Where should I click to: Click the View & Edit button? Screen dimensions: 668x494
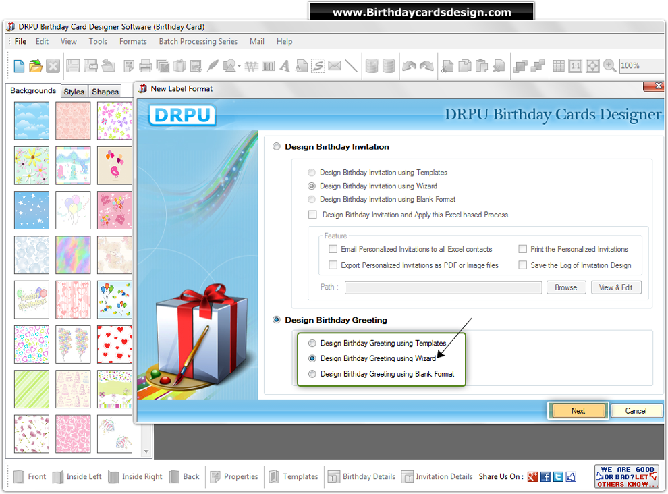(x=615, y=287)
